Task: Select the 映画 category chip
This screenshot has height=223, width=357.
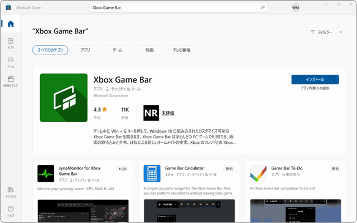Action: tap(149, 50)
